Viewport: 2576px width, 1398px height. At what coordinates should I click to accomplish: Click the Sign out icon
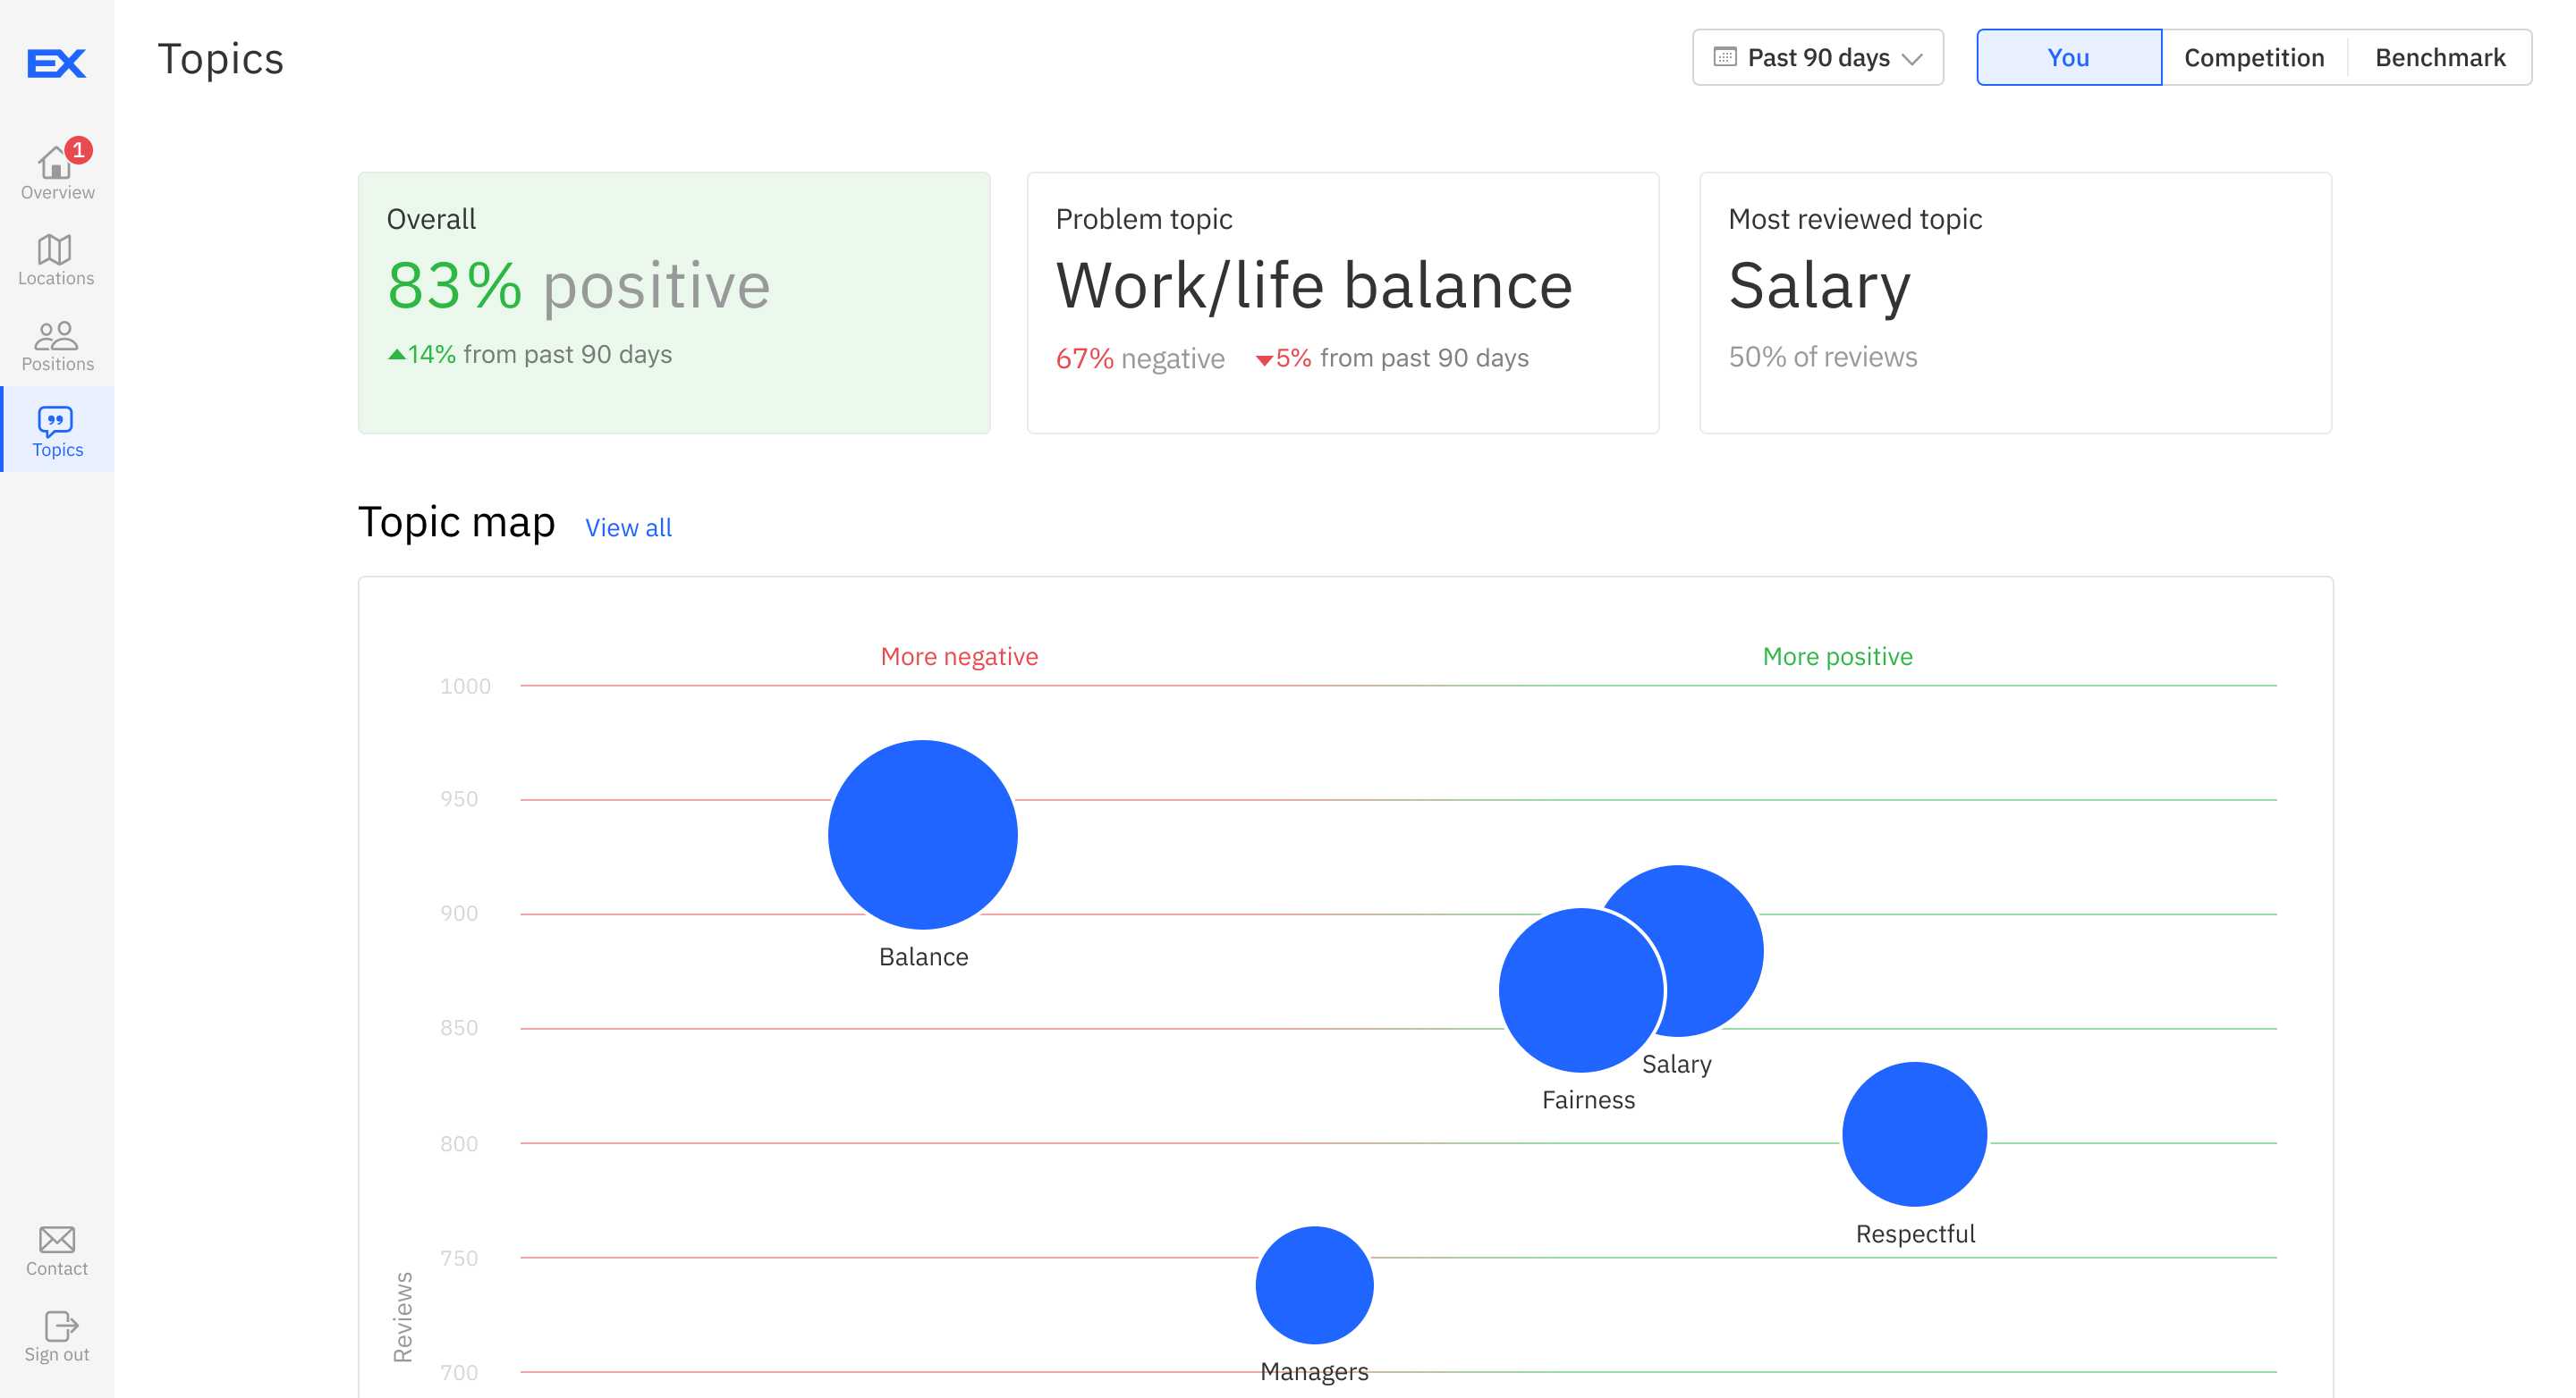[x=60, y=1326]
